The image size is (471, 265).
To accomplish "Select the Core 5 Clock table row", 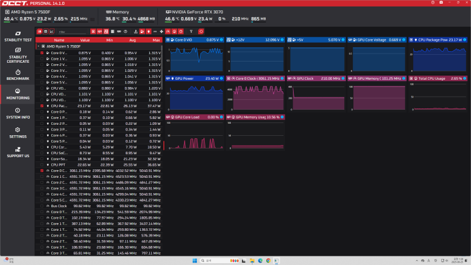I will coord(99,200).
